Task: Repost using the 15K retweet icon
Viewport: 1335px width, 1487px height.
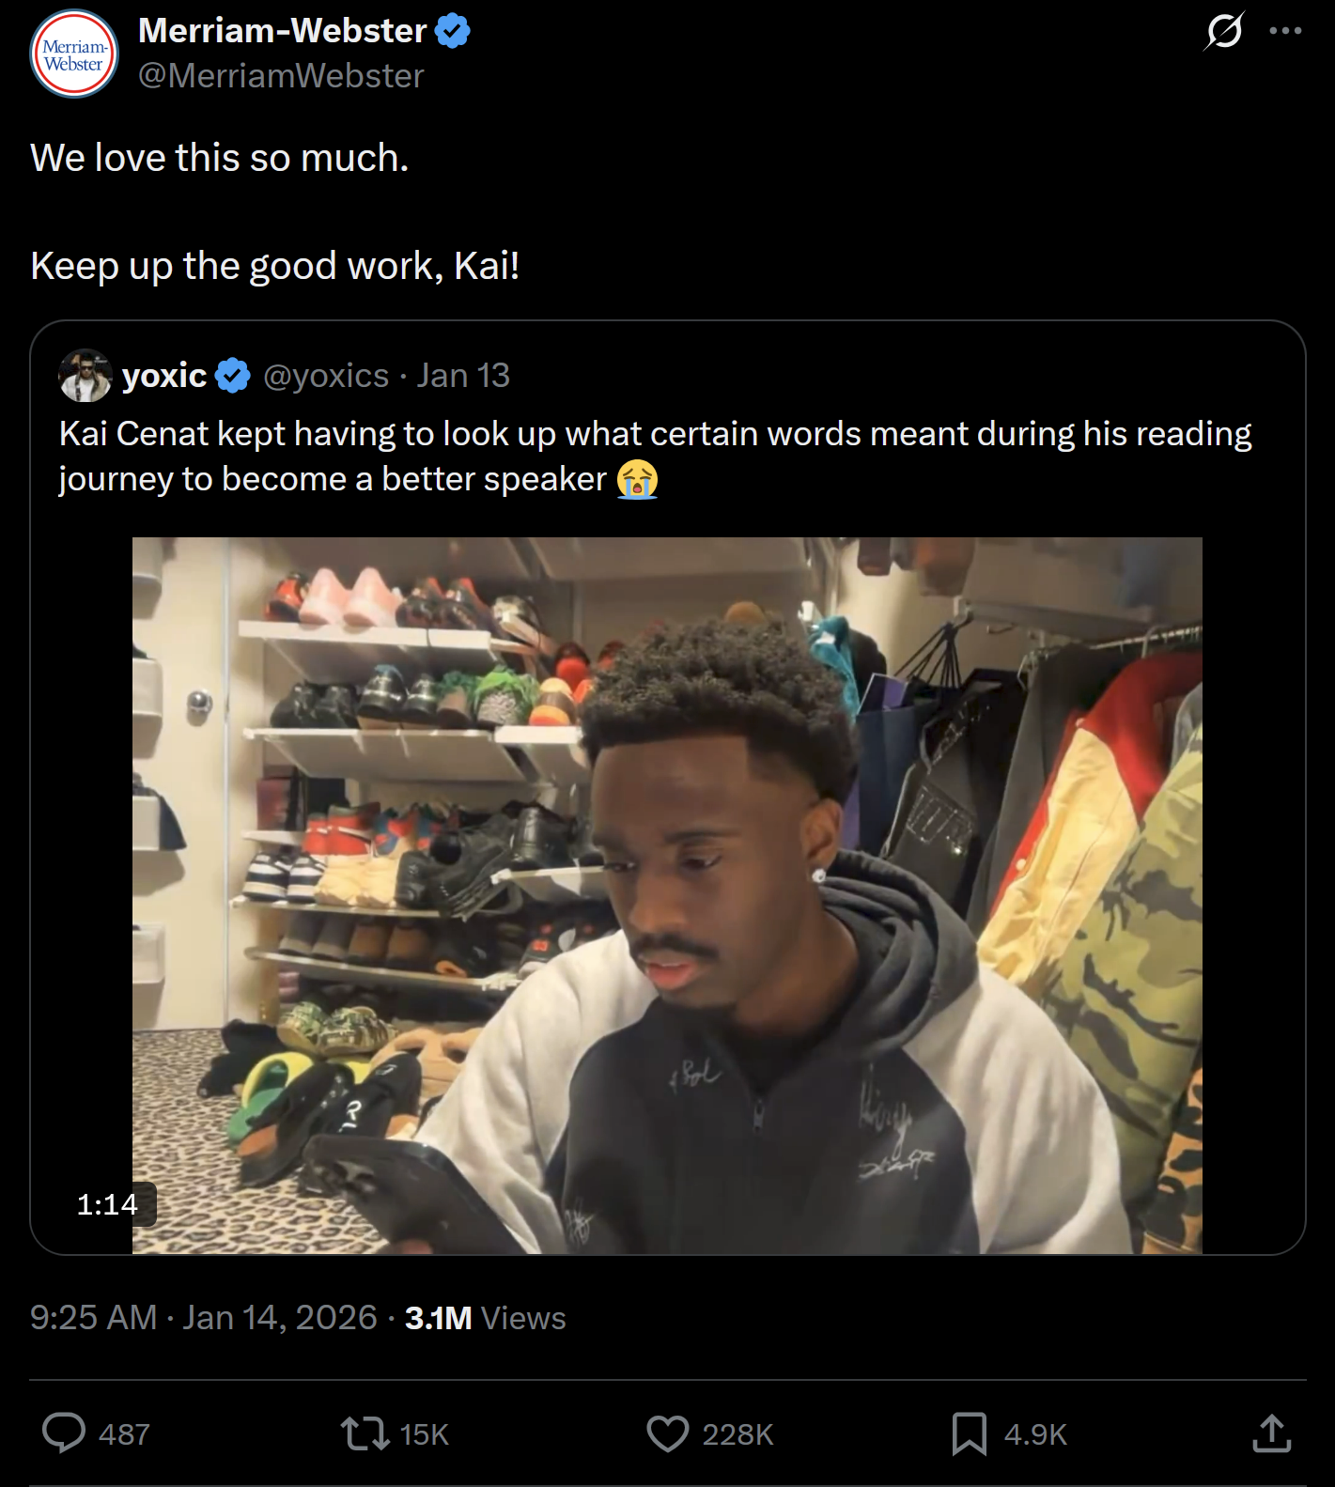Action: tap(365, 1433)
